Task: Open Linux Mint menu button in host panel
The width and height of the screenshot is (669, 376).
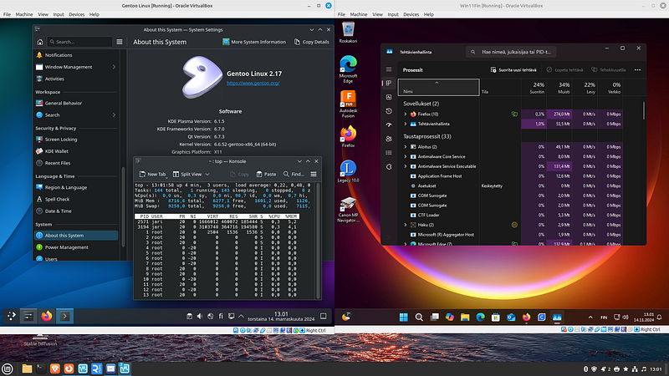Action: [x=8, y=368]
